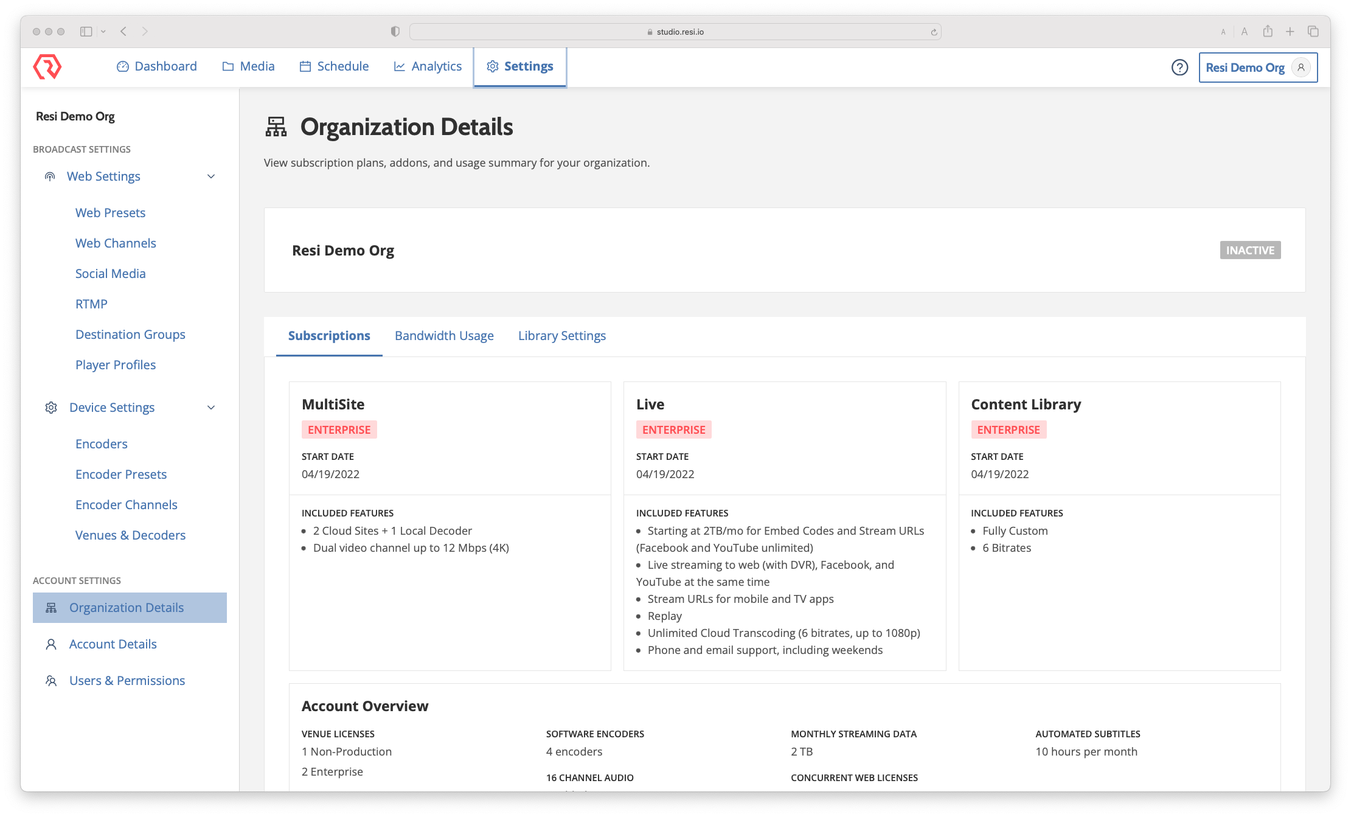This screenshot has height=817, width=1351.
Task: Collapse the Device Settings section
Action: point(211,408)
